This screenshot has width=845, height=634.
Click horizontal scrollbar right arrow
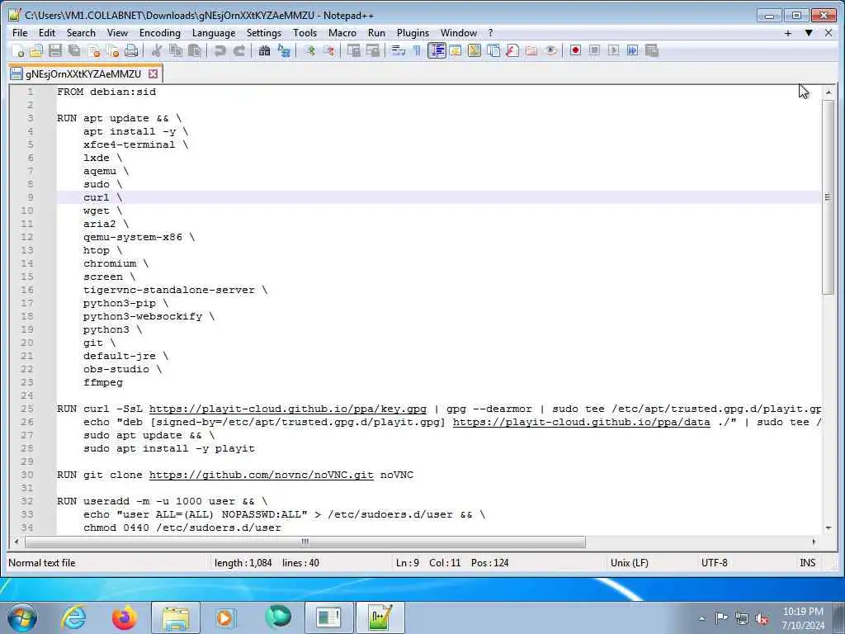coord(814,542)
